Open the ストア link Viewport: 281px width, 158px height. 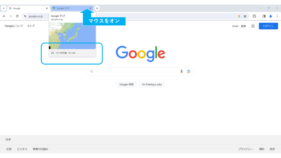pos(31,26)
